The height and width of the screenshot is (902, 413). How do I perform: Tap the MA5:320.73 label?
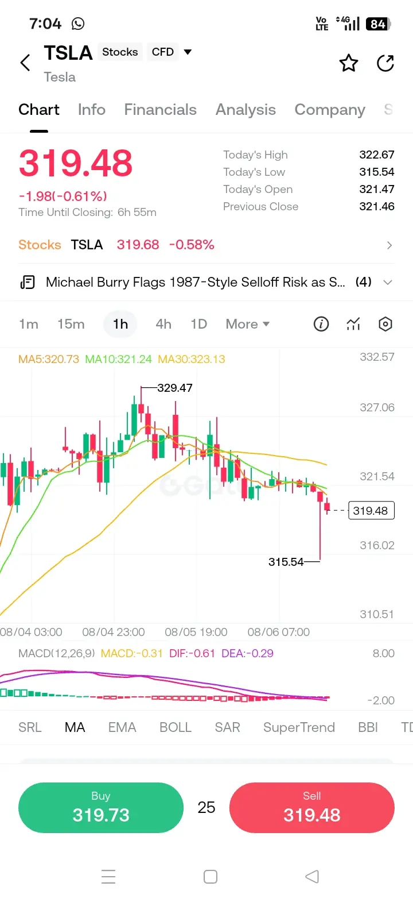point(49,359)
